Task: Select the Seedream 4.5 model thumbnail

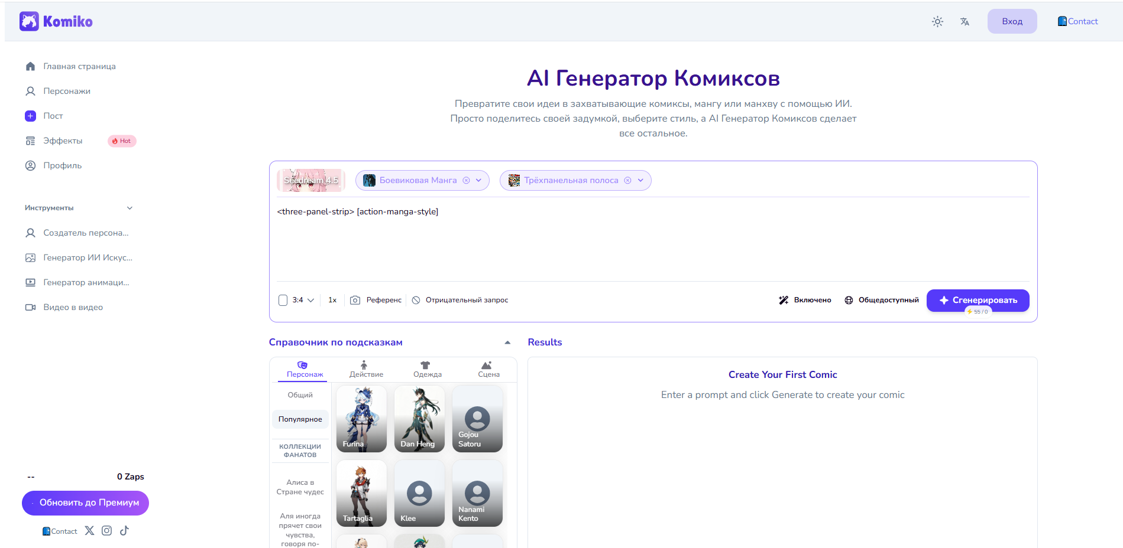Action: point(311,180)
